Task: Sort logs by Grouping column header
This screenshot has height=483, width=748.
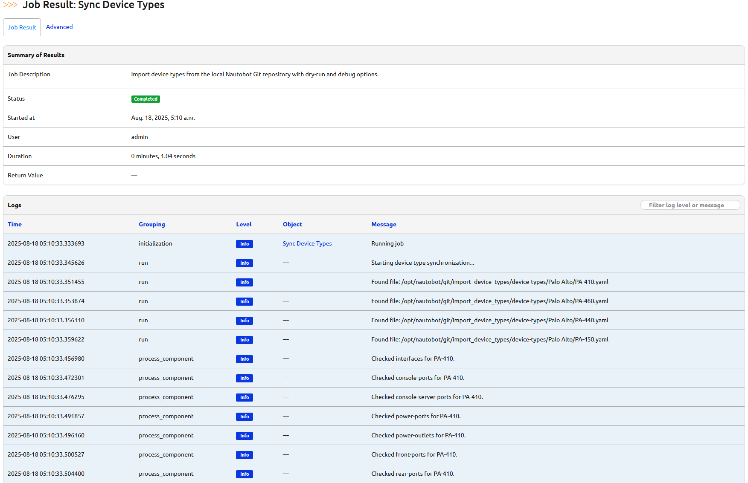Action: pyautogui.click(x=151, y=224)
